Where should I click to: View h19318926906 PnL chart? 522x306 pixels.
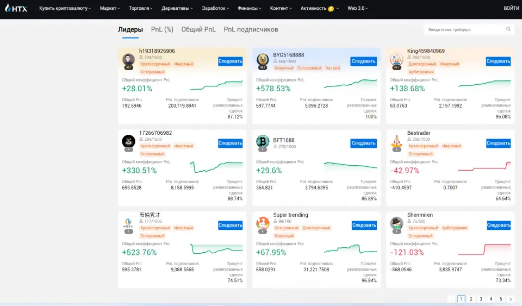[216, 85]
